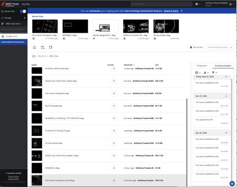Open the Recycle bin
237x187 pixels.
(196, 47)
